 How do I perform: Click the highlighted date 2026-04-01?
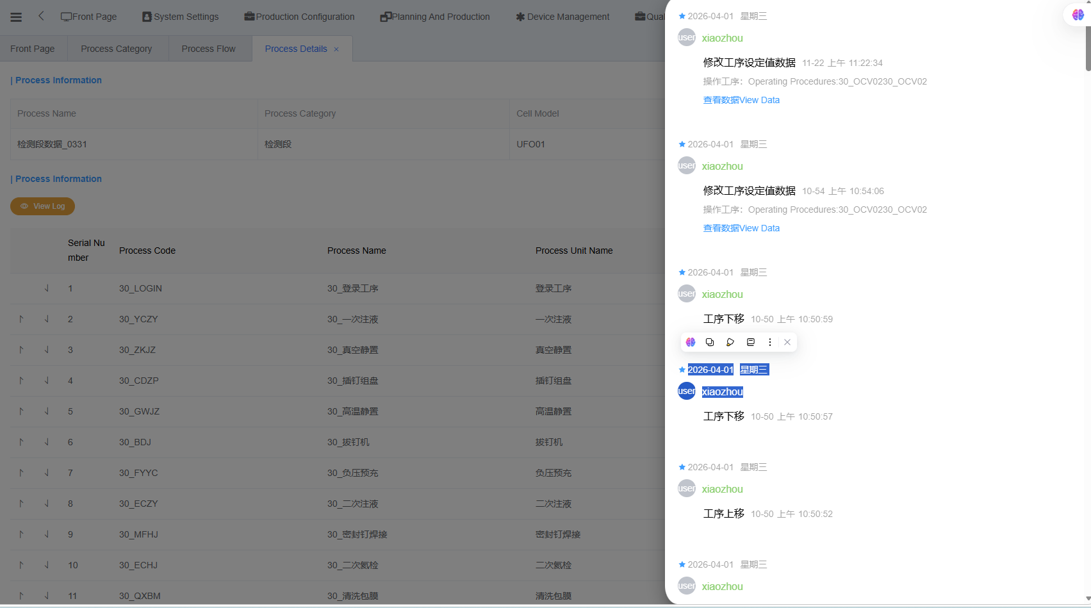pyautogui.click(x=710, y=370)
